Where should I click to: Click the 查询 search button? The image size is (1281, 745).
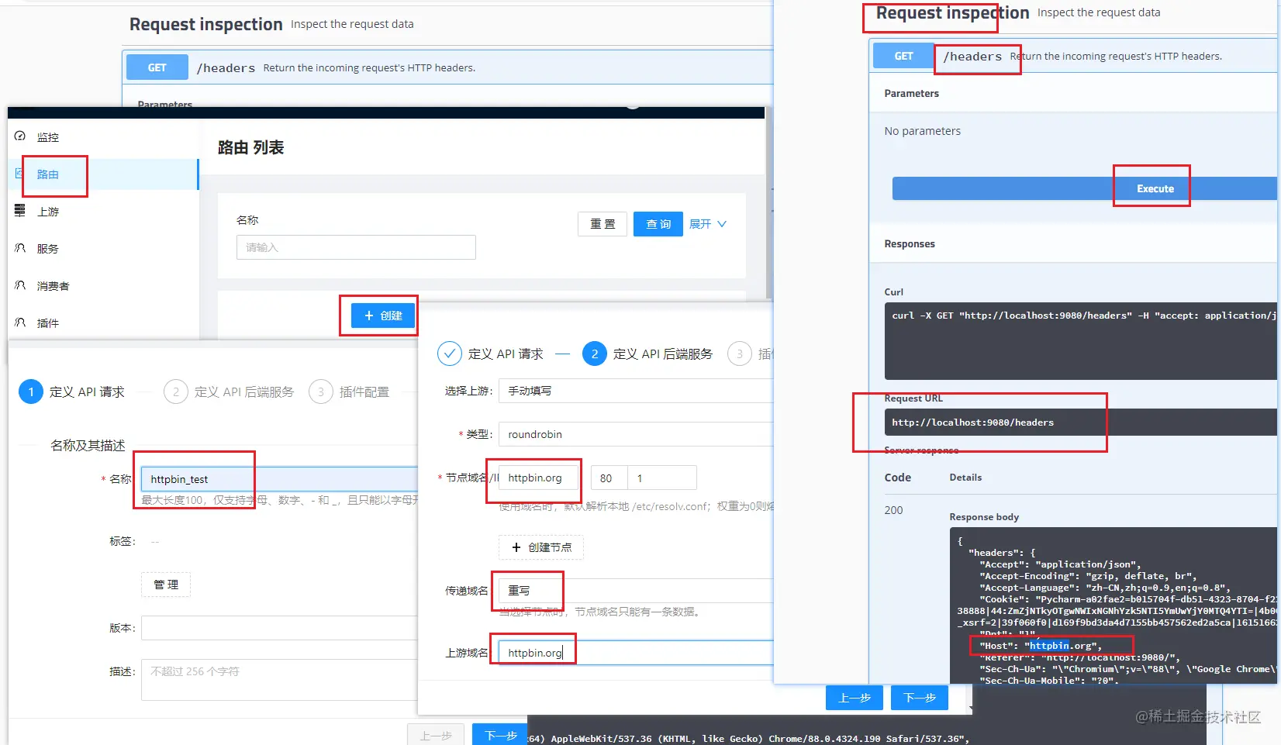point(658,224)
